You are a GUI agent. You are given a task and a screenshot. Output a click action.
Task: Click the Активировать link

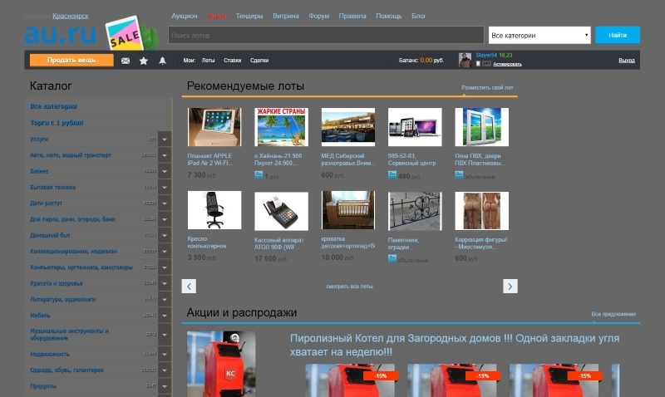pyautogui.click(x=507, y=64)
